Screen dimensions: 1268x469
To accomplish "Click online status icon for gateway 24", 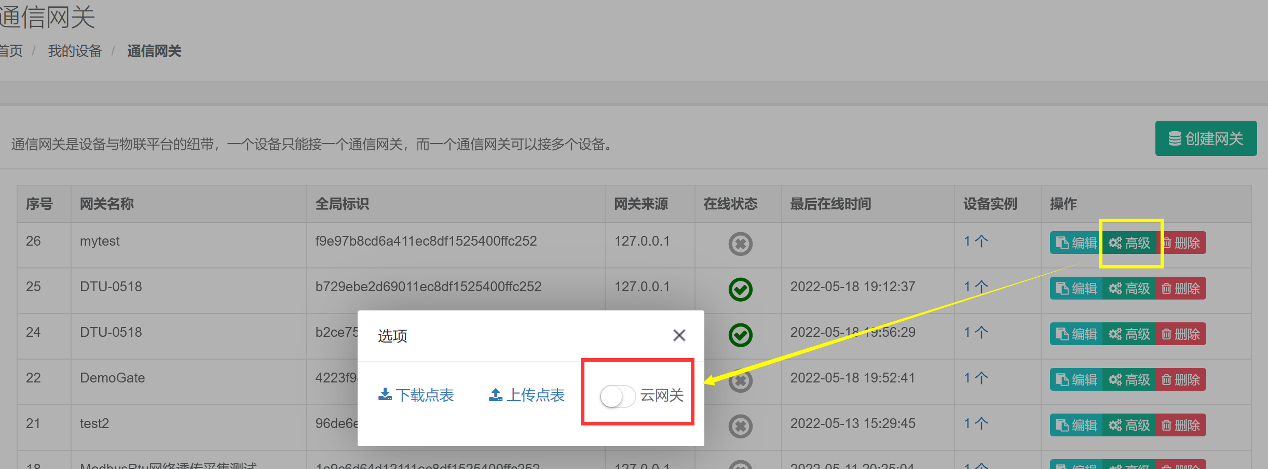I will tap(740, 335).
